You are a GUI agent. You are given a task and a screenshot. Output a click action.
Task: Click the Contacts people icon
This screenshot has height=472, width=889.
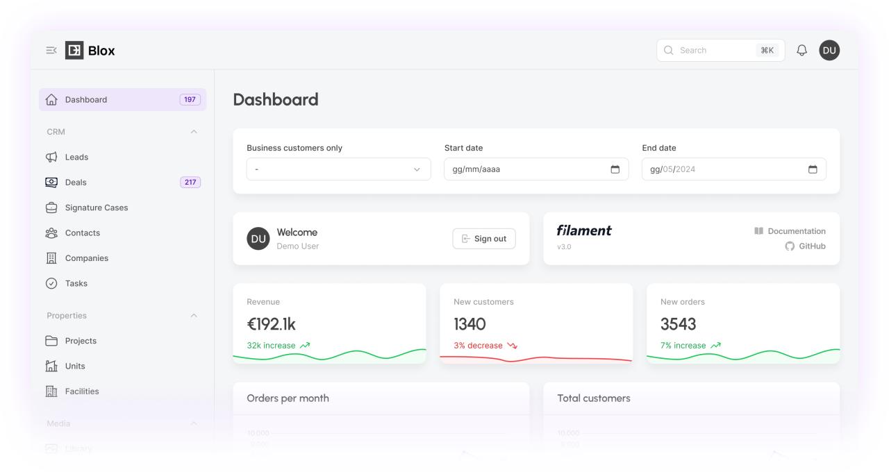tap(51, 233)
